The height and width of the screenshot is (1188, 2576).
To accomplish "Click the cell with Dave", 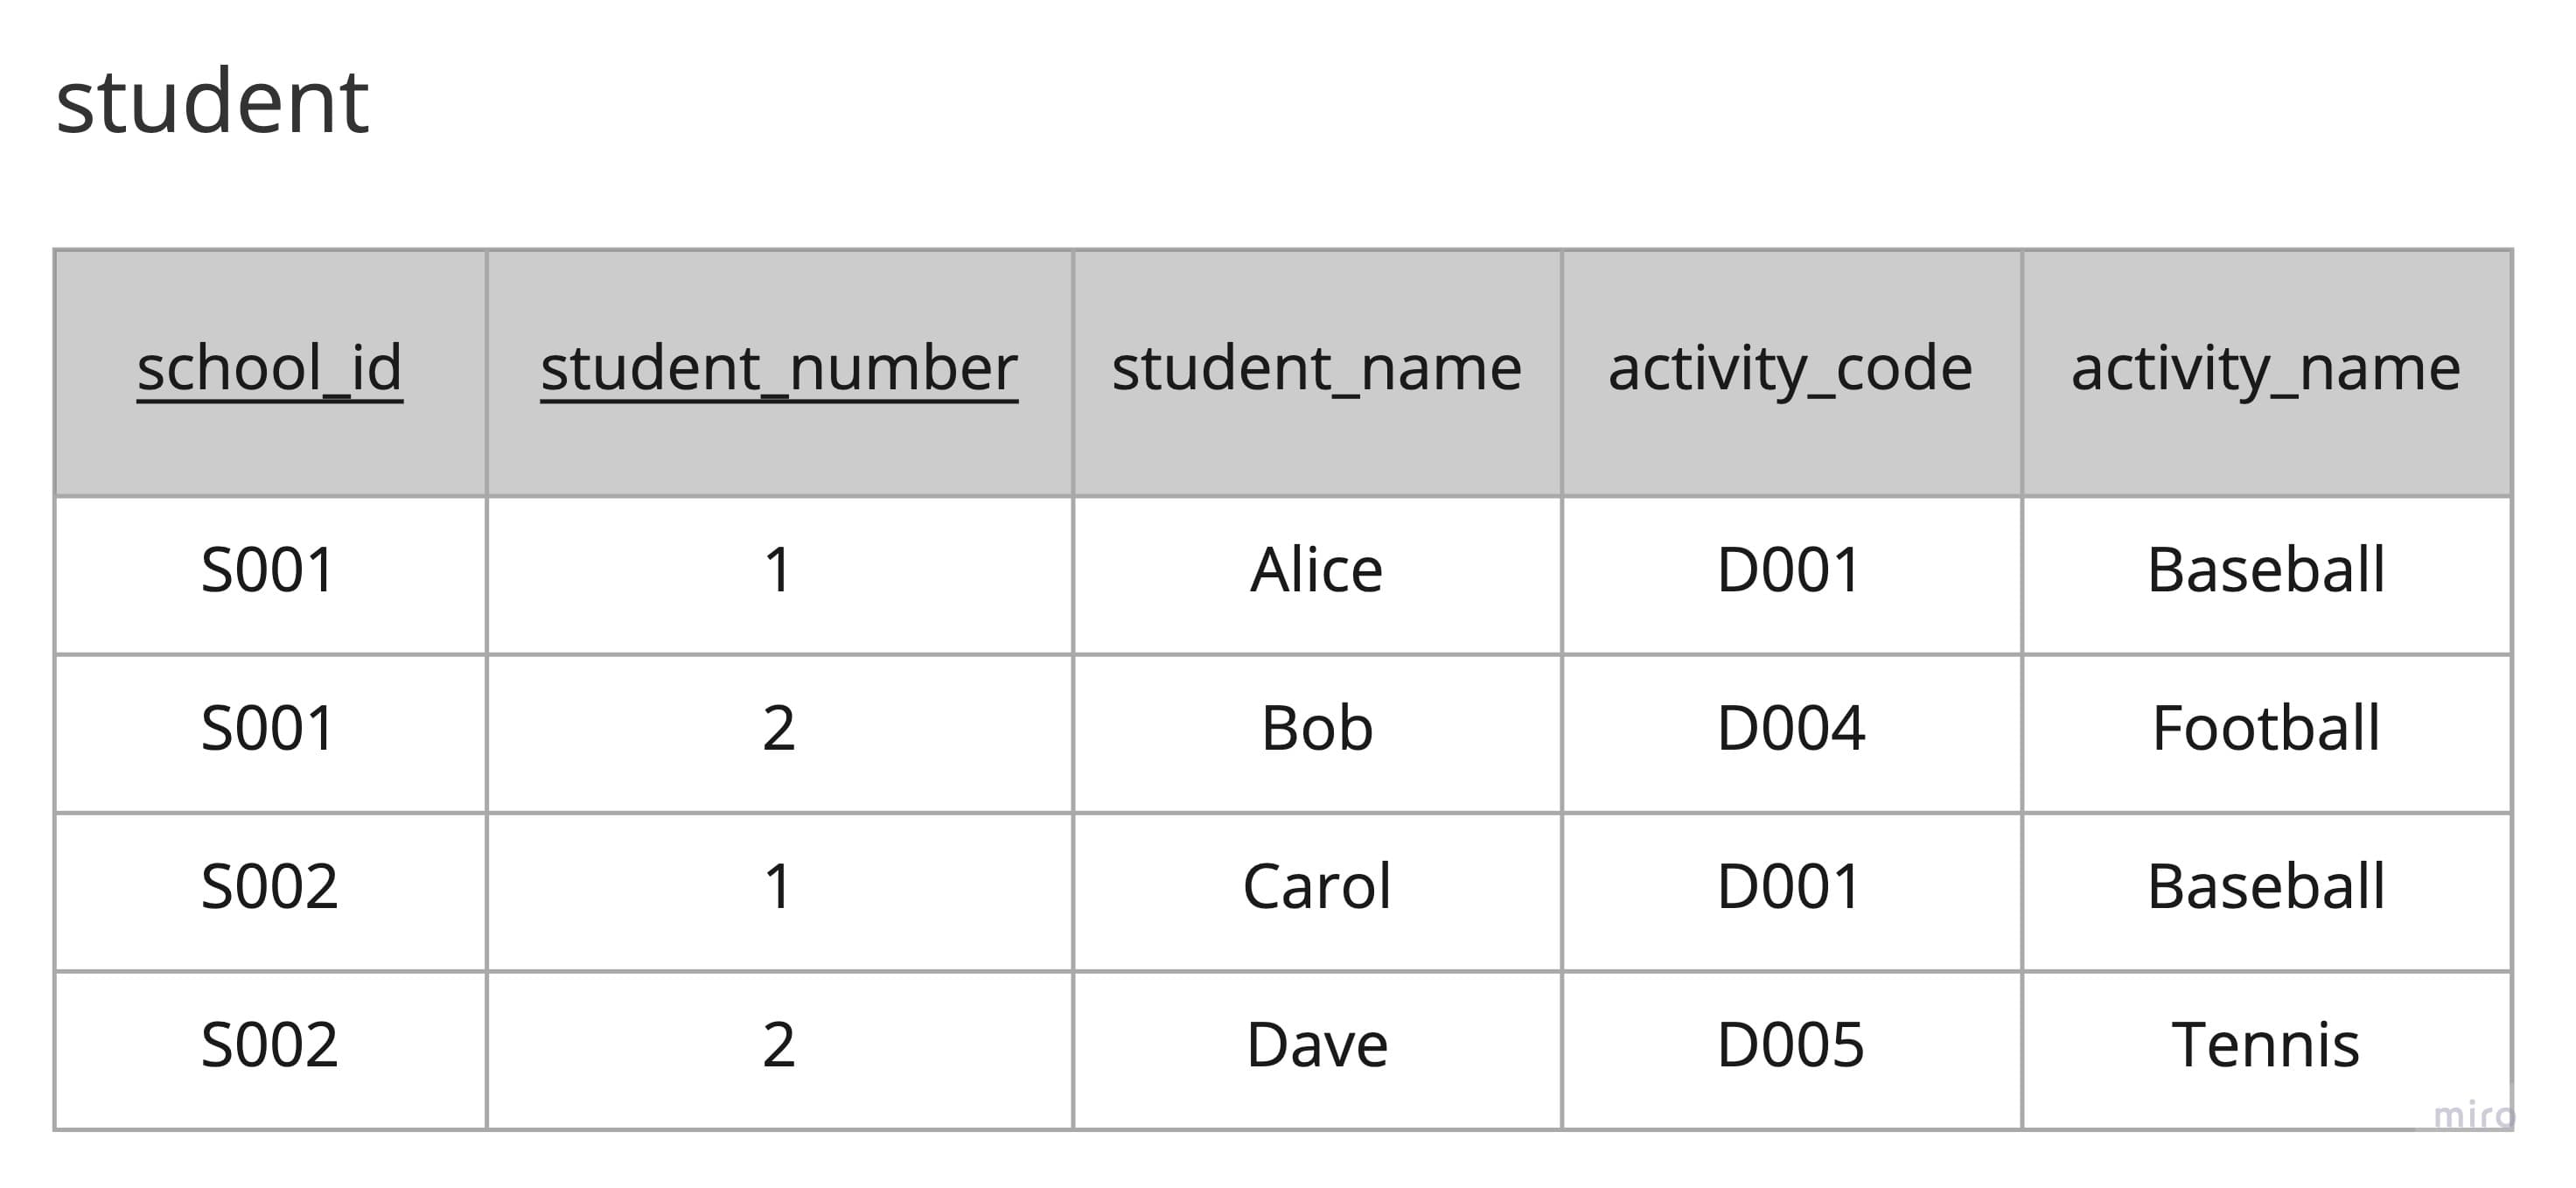I will tap(1316, 1045).
